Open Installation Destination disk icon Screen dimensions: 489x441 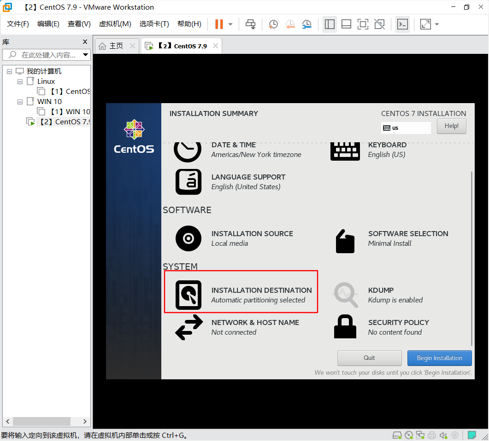(189, 295)
